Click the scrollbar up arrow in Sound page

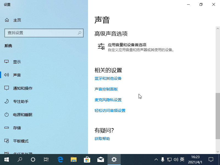click(x=218, y=29)
